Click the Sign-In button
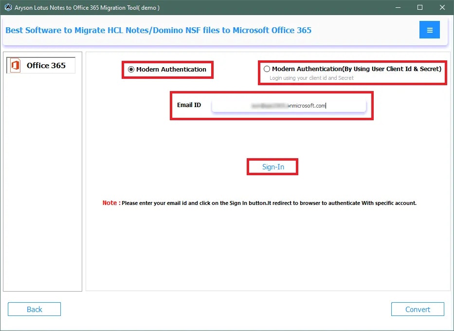Viewport: 454px width, 331px height. click(x=273, y=167)
